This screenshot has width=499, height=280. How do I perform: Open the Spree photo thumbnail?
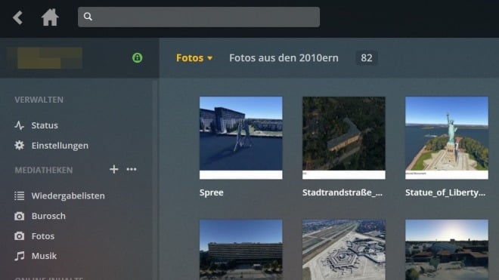click(241, 138)
